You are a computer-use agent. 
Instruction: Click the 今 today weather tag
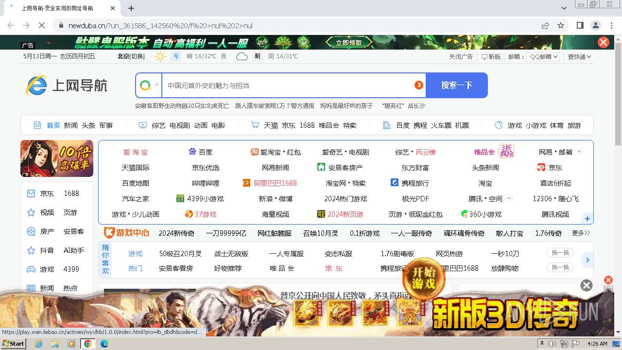pyautogui.click(x=176, y=56)
